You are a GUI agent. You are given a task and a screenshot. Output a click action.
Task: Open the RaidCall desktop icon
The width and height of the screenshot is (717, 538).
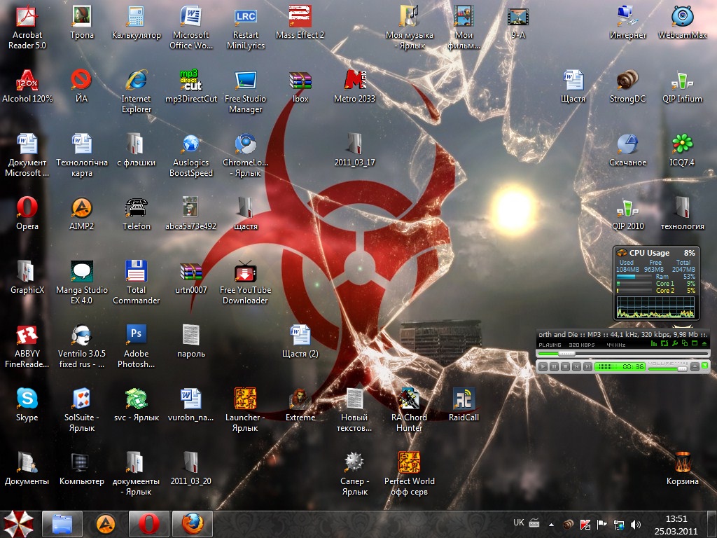pos(464,399)
